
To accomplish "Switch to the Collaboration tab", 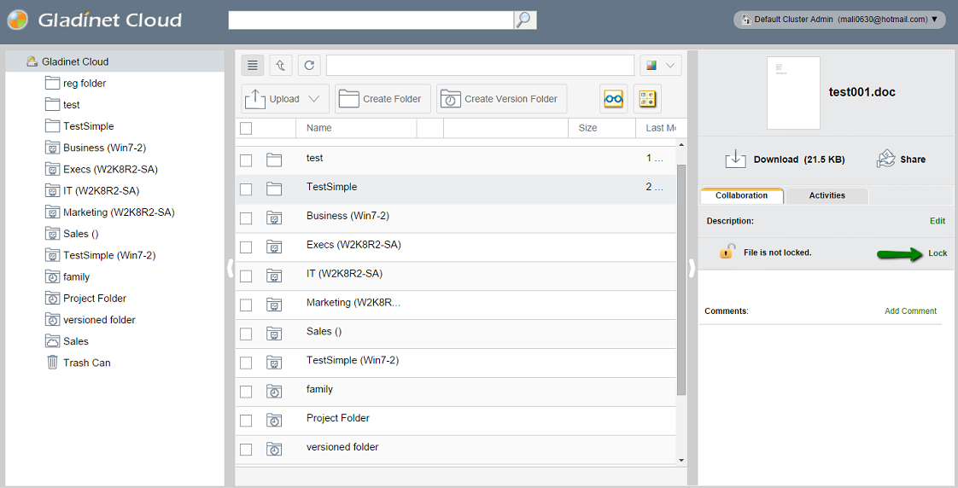I will (742, 195).
